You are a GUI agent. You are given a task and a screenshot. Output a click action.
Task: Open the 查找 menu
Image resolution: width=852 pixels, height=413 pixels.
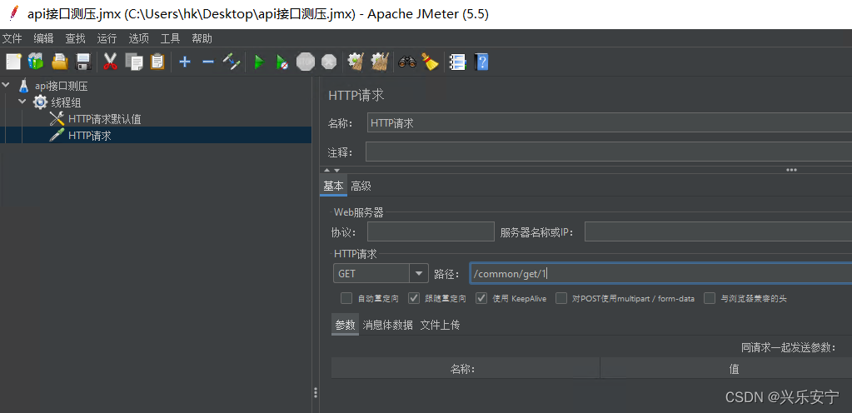tap(75, 38)
